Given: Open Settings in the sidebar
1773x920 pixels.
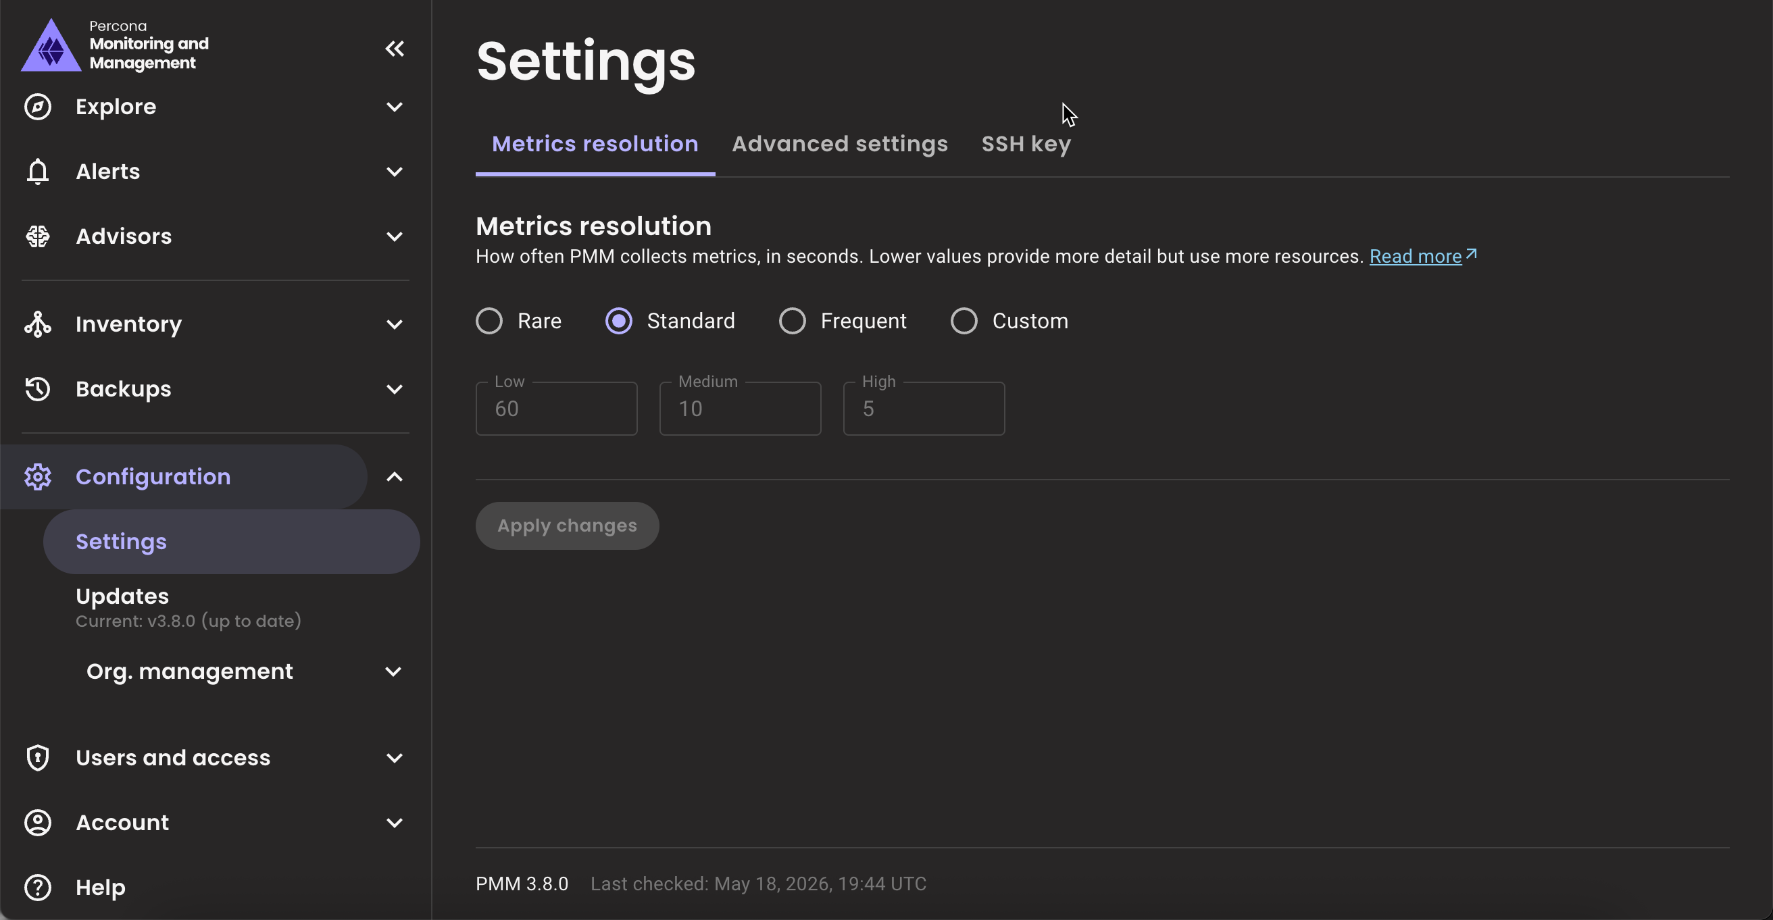Looking at the screenshot, I should point(231,542).
